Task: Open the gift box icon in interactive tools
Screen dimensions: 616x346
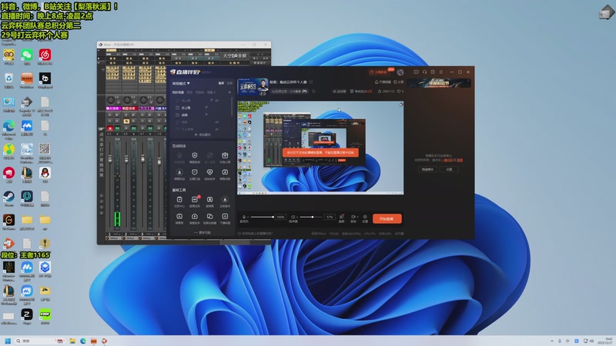Action: (225, 156)
